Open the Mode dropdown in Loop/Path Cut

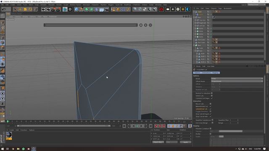click(x=237, y=78)
